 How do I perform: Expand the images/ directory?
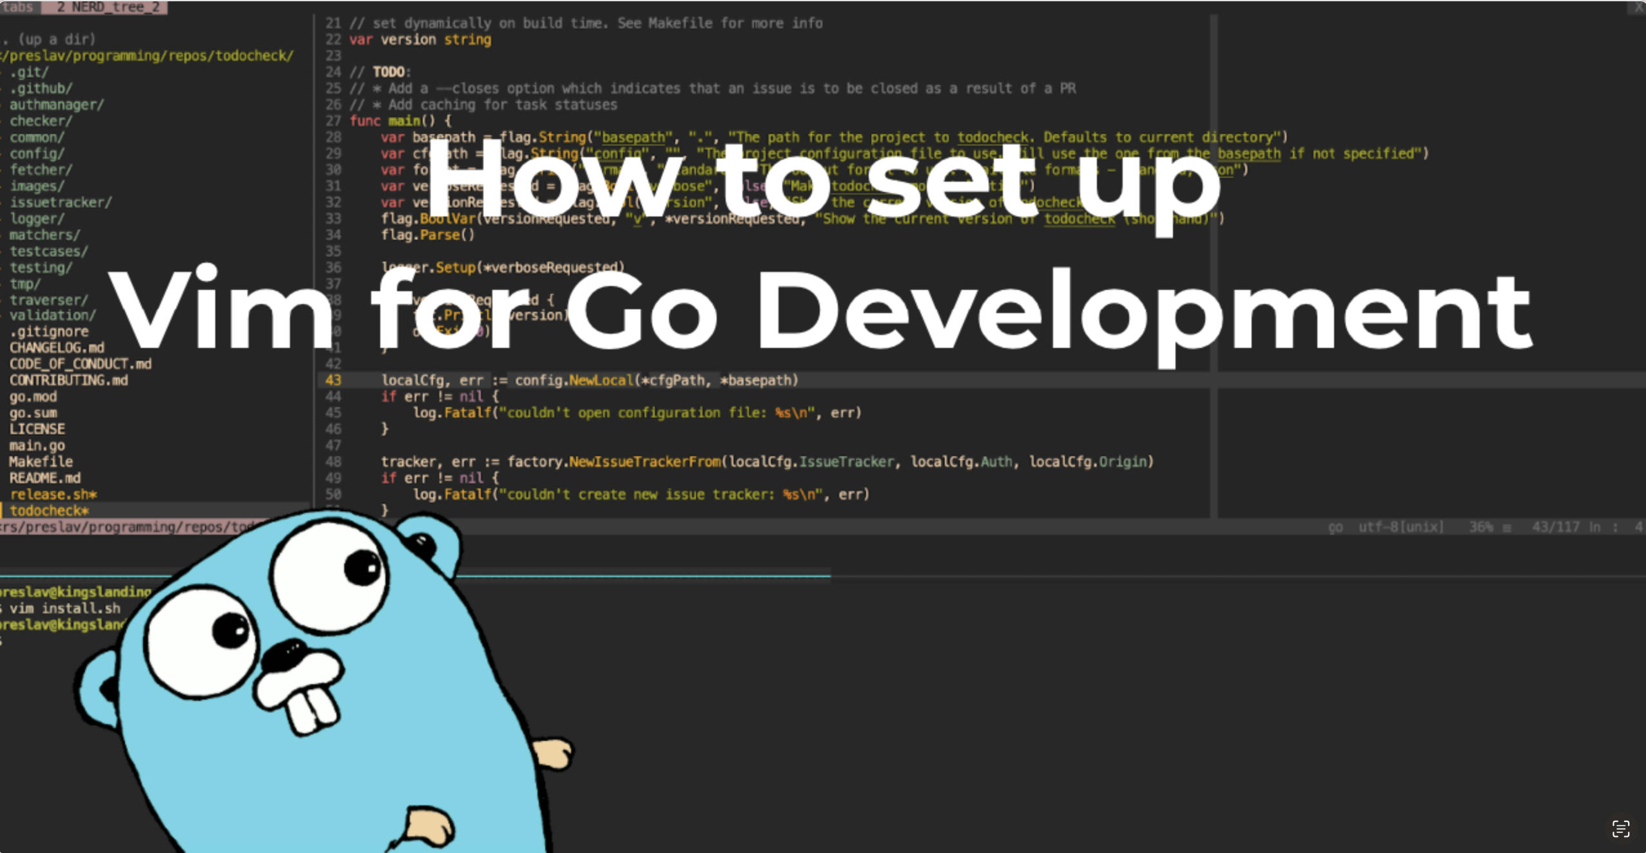tap(37, 186)
